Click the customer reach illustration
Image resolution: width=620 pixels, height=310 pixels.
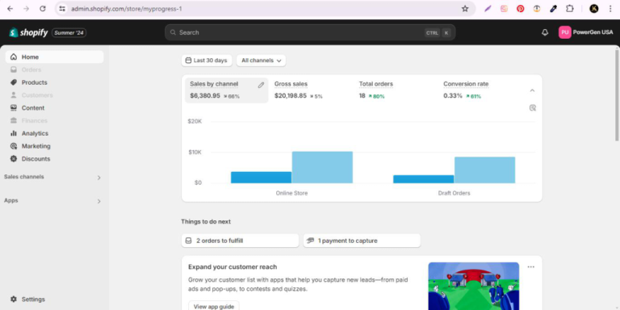point(474,286)
